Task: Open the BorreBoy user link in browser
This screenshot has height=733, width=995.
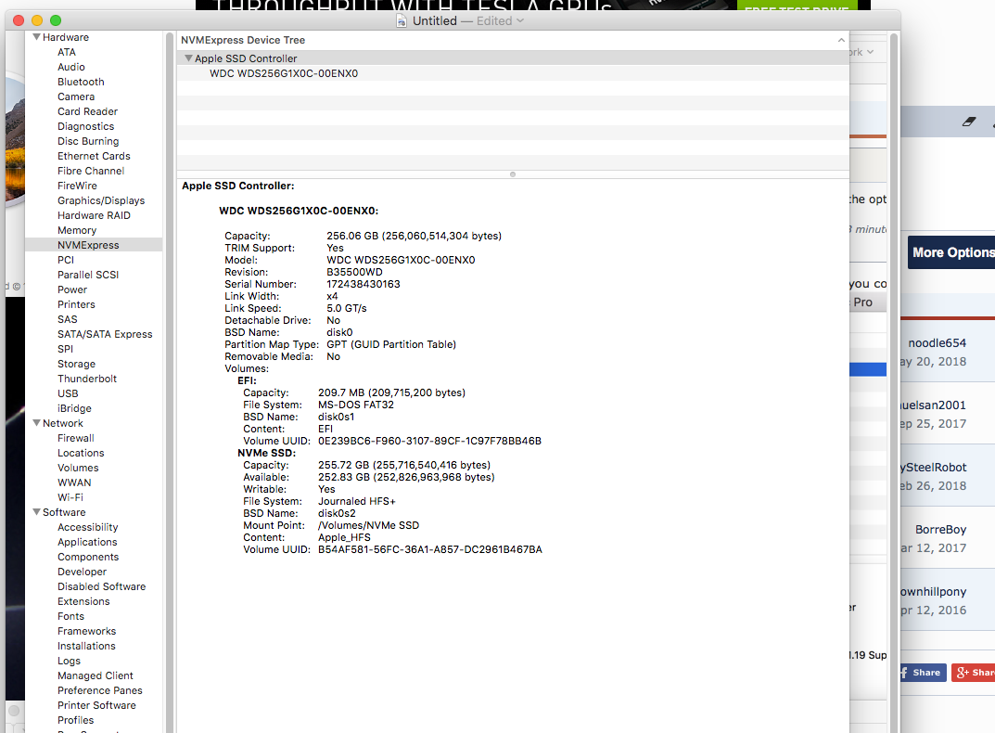Action: [x=940, y=530]
